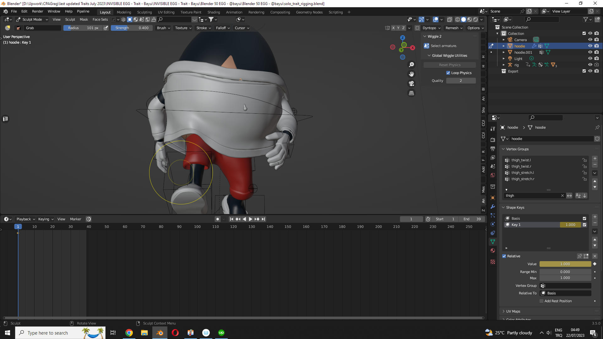Switch to the Sculpting workspace tab

pos(144,12)
